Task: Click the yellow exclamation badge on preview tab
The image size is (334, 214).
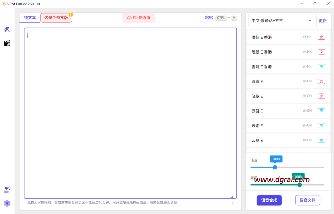Action: (71, 14)
